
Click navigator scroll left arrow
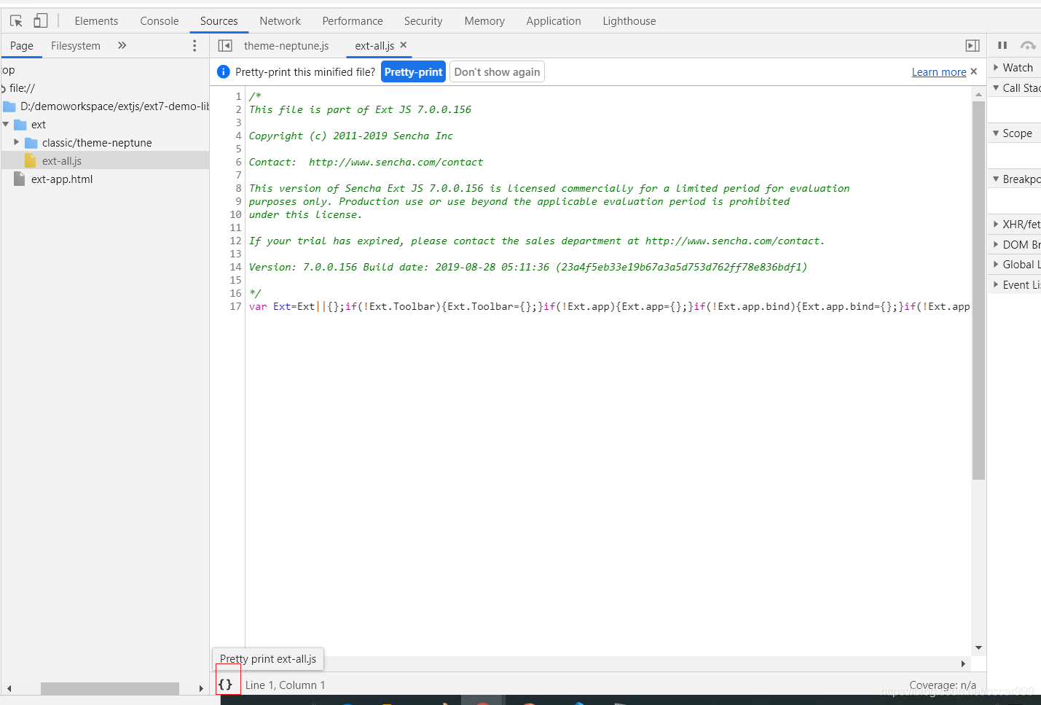[x=9, y=688]
